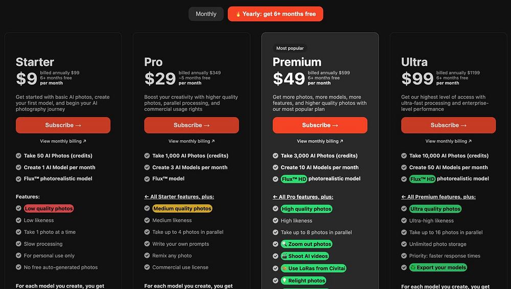
Task: Follow the All Premium features, plus link
Action: coord(438,197)
